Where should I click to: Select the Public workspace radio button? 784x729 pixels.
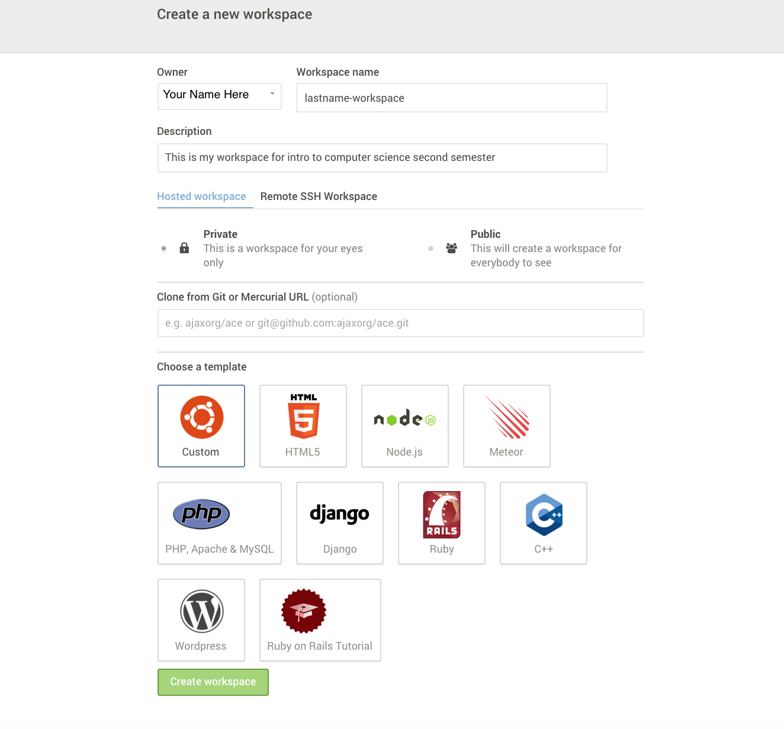tap(431, 249)
